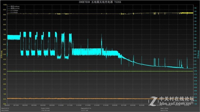
Task: Click the 7.00 volt axis label
Action: coord(4,35)
